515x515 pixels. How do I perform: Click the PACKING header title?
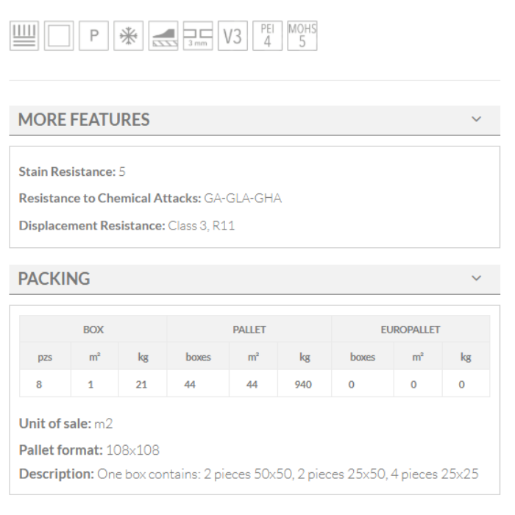(54, 279)
